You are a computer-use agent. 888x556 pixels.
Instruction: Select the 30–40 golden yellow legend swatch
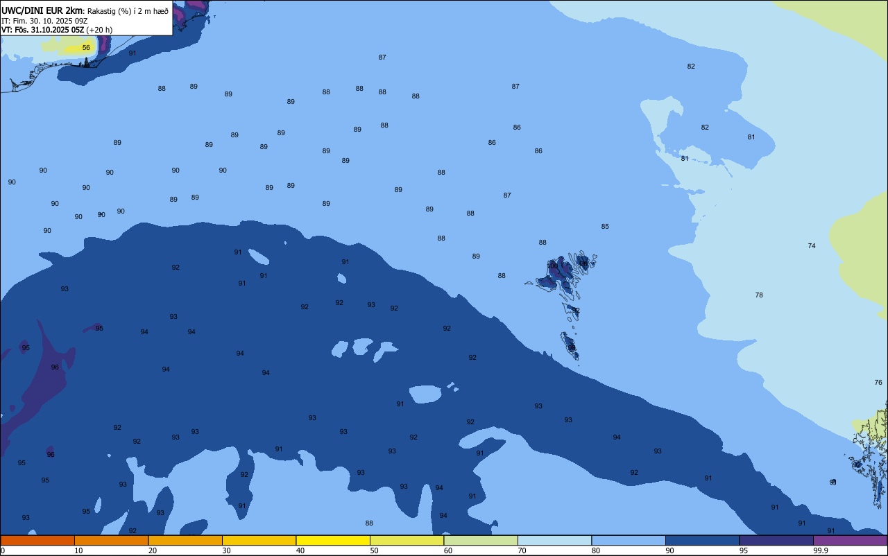[x=259, y=540]
